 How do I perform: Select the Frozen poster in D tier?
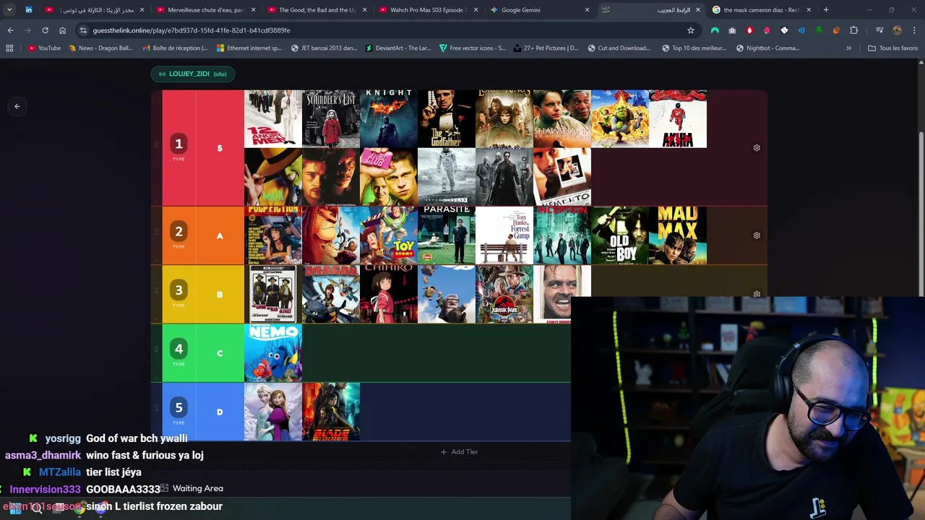[x=273, y=412]
